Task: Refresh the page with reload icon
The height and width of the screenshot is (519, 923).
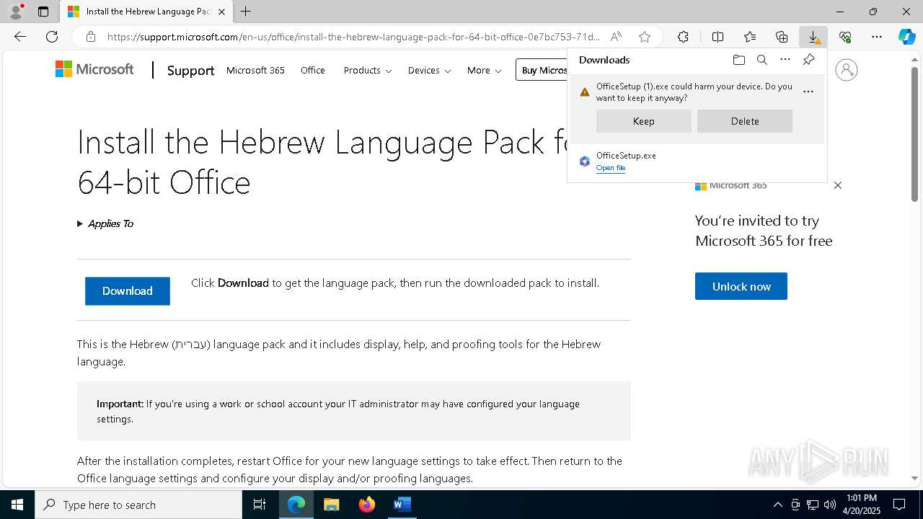Action: 52,37
